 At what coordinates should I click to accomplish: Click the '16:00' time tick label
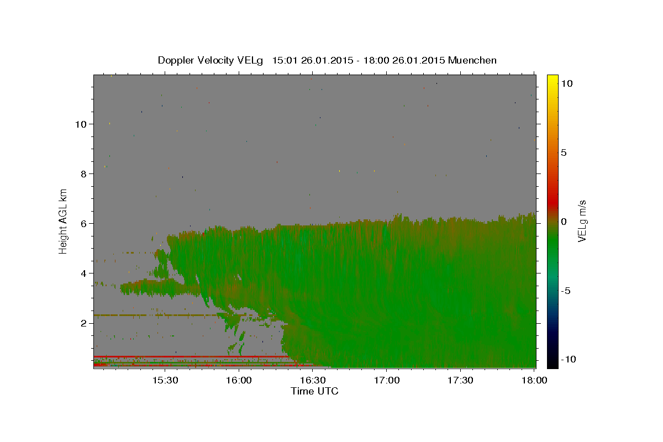(x=239, y=380)
